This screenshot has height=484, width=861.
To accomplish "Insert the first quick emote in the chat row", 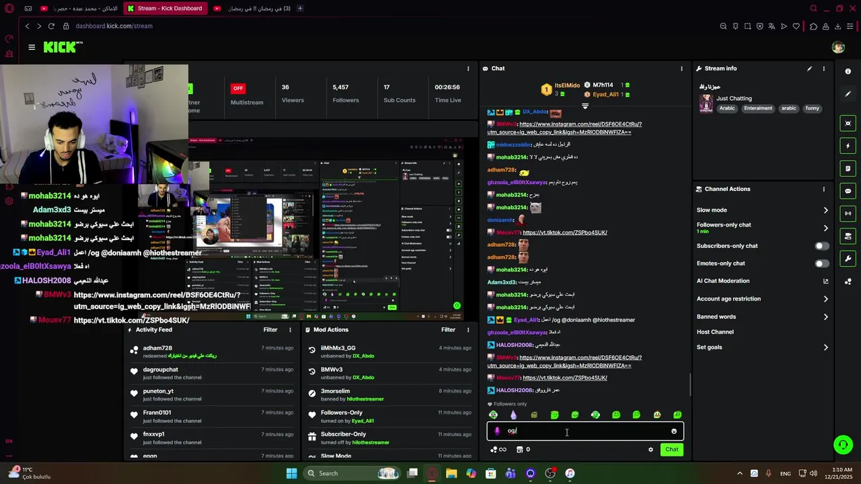I will coord(493,415).
